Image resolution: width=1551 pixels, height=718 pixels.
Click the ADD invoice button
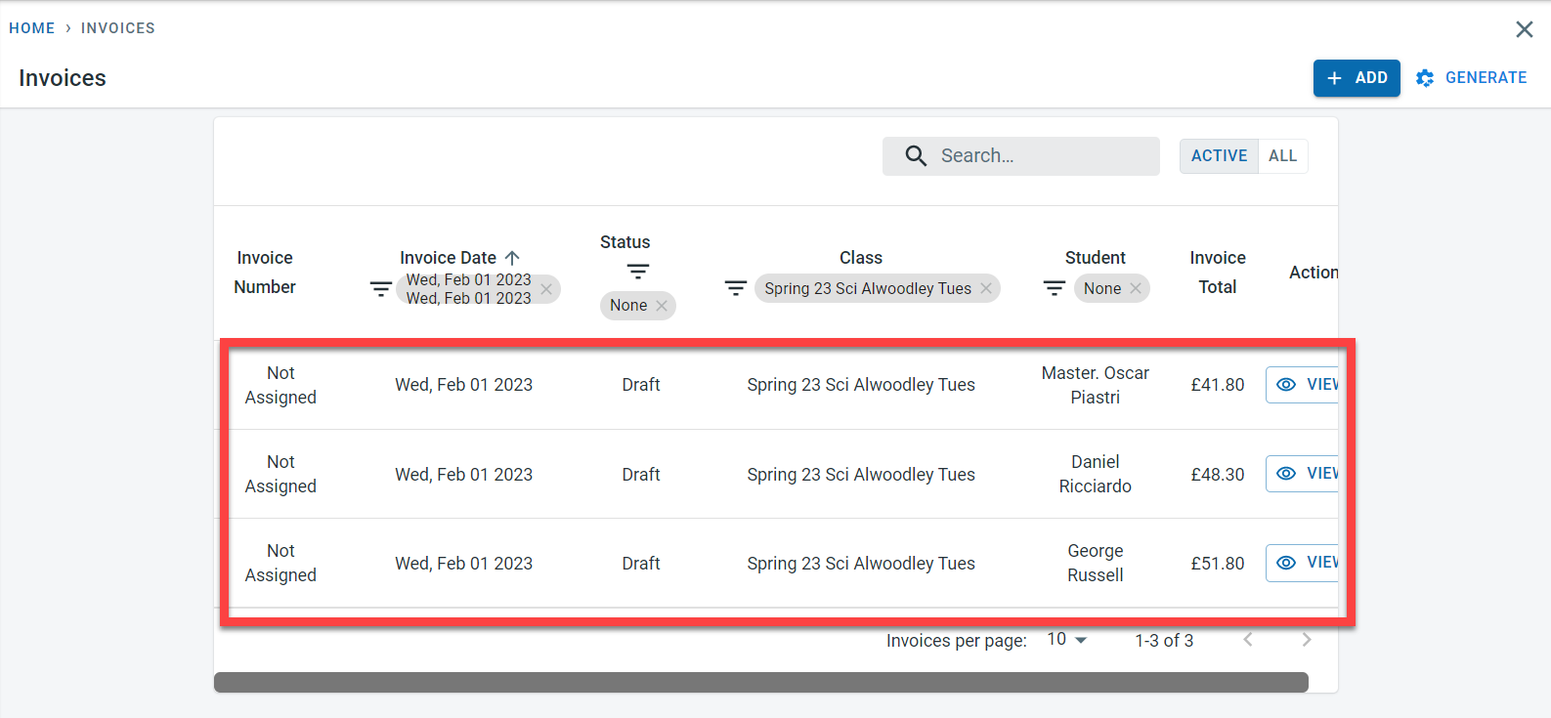[x=1356, y=78]
